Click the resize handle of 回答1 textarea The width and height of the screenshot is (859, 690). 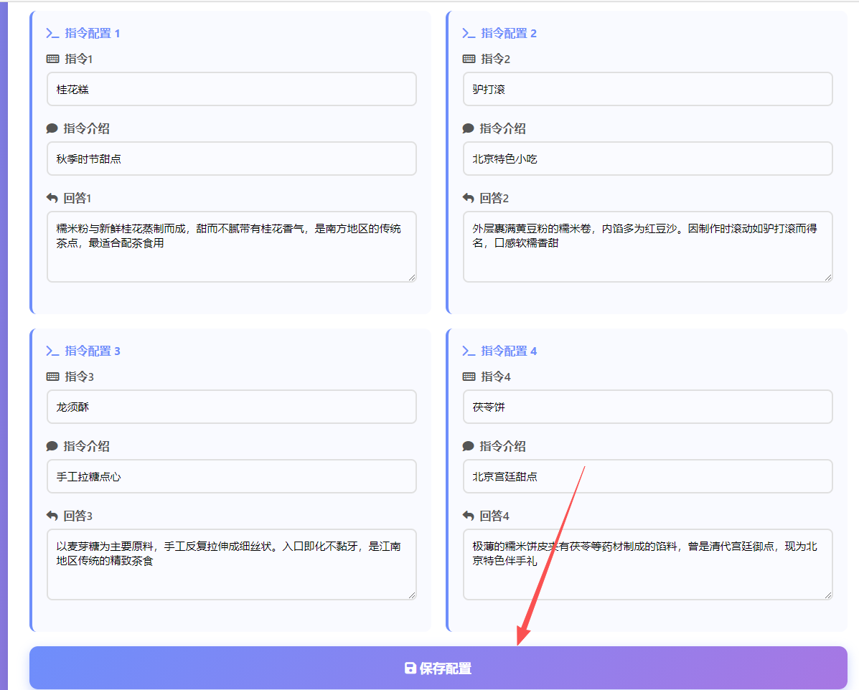pyautogui.click(x=413, y=277)
